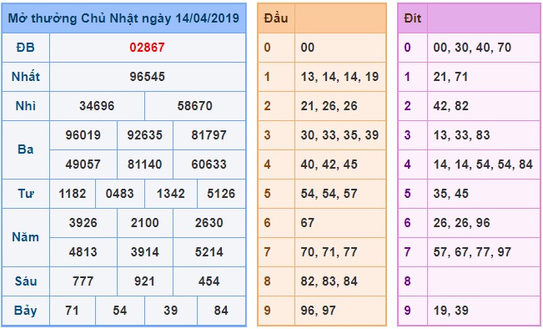Select the Ba prize number 81797
This screenshot has height=329, width=543.
tap(209, 135)
